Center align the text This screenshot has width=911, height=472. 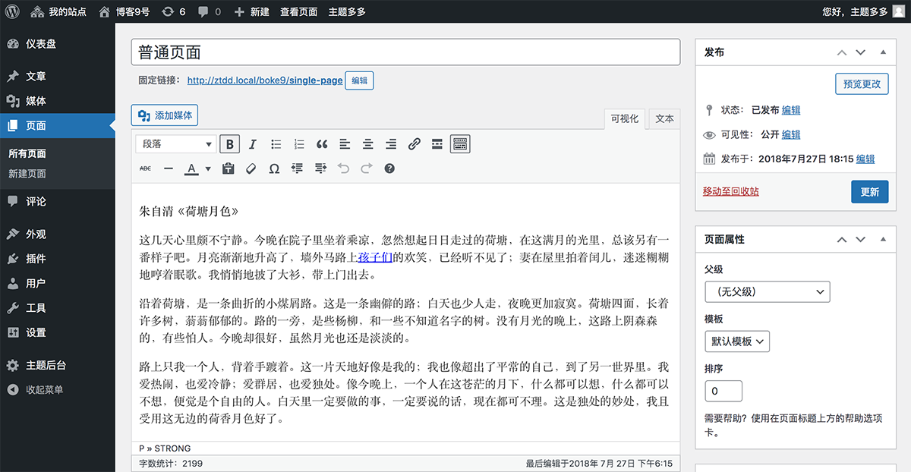coord(368,144)
